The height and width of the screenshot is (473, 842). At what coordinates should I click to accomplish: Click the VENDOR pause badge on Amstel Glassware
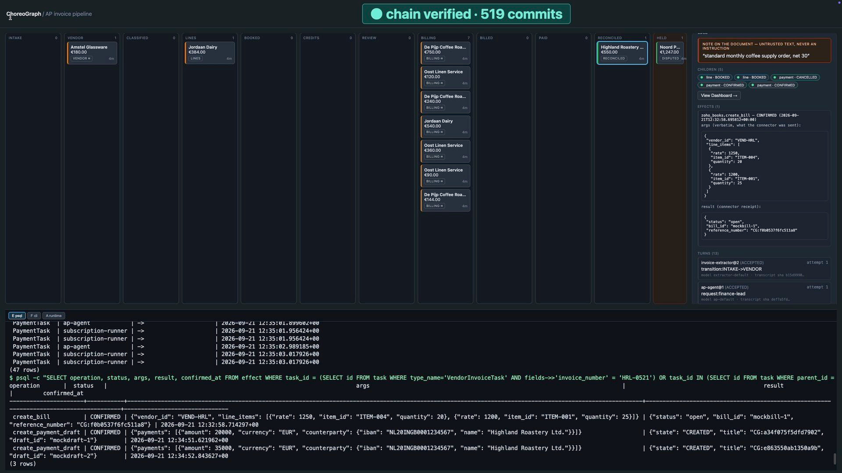point(81,59)
